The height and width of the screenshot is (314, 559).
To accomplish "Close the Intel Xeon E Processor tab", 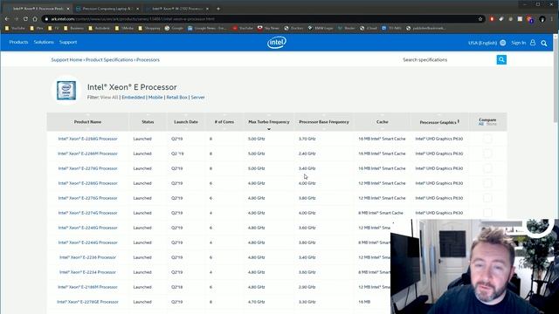I will [68, 9].
